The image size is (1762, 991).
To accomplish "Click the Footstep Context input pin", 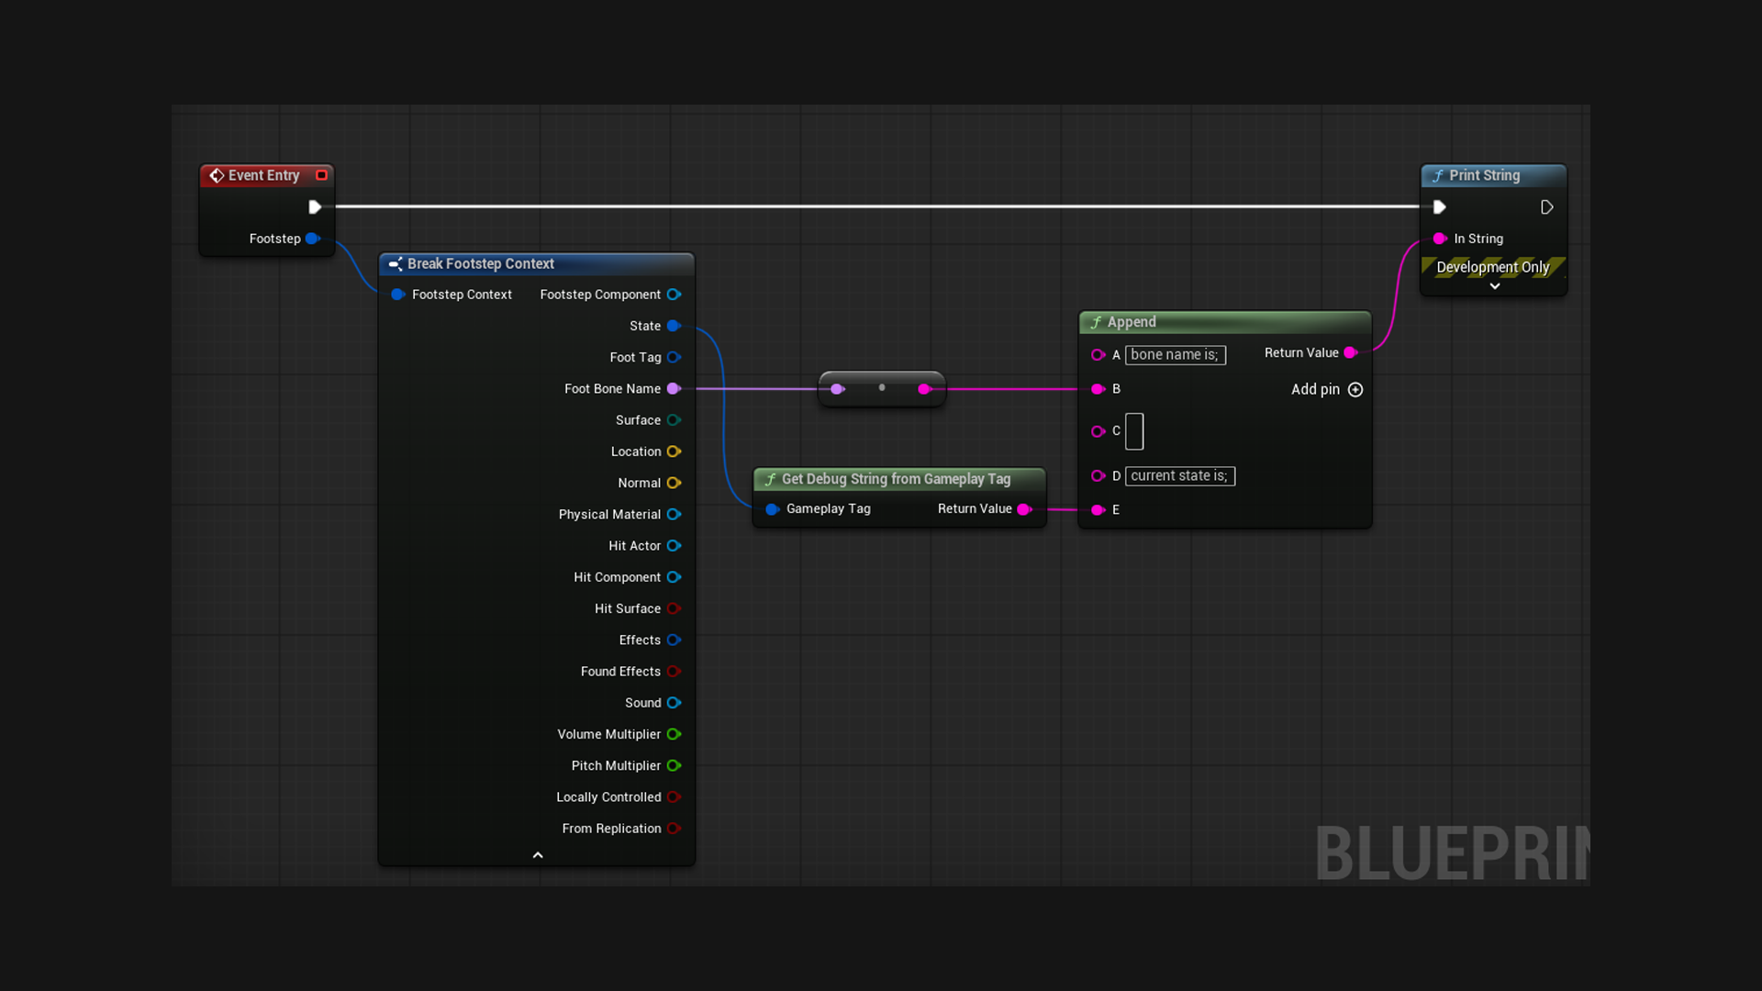I will [x=397, y=295].
